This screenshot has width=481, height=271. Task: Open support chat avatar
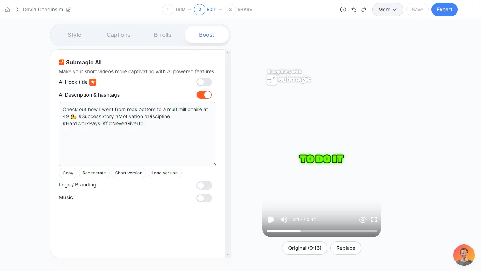[464, 255]
